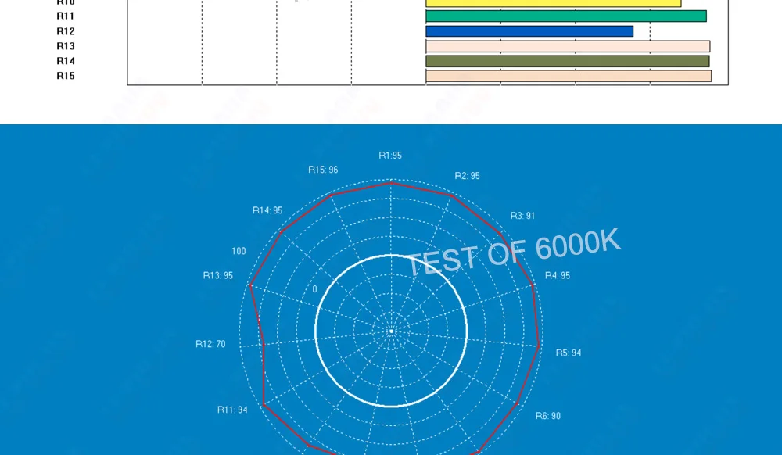The width and height of the screenshot is (782, 455).
Task: Click the R11 label beside the green bar
Action: [66, 16]
